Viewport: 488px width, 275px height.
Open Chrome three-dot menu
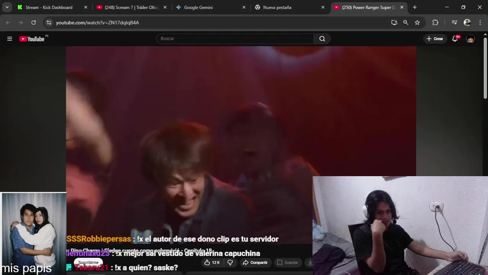coord(480,23)
